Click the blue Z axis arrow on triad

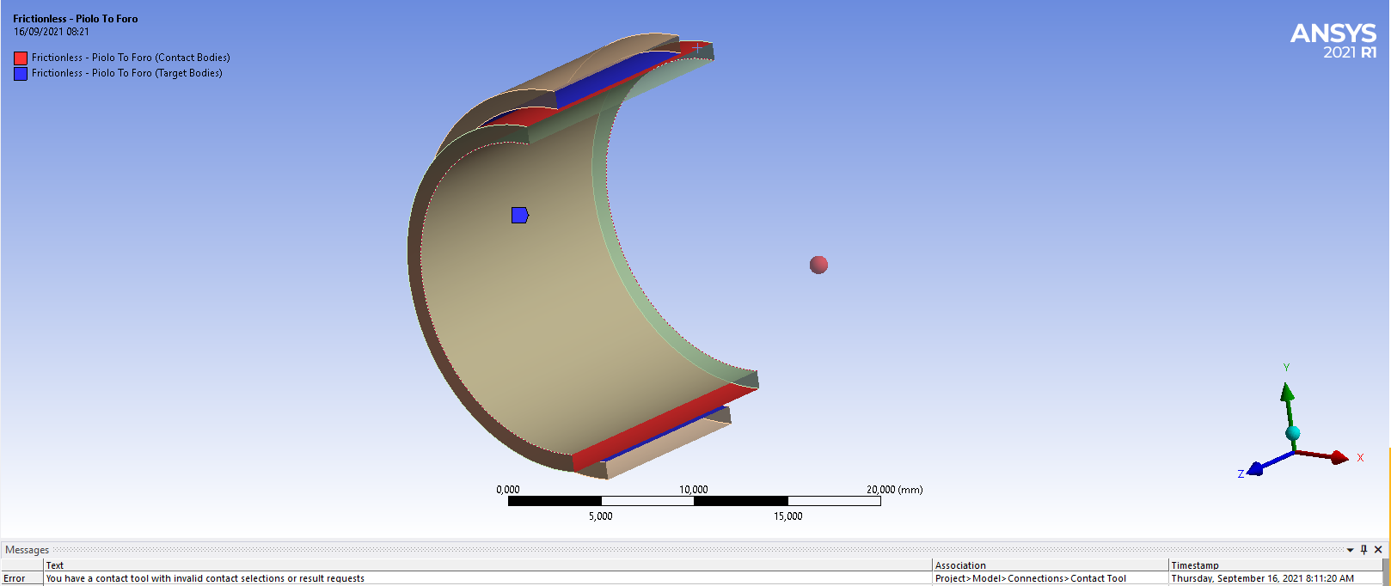click(1256, 468)
